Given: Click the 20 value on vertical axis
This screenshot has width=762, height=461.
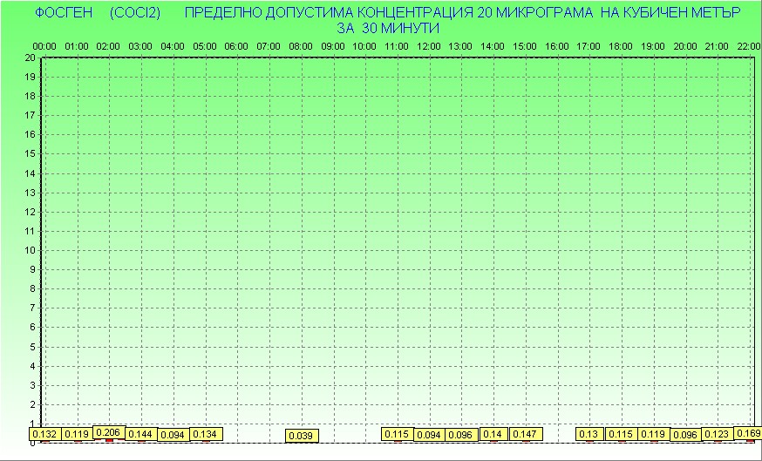Looking at the screenshot, I should pyautogui.click(x=30, y=58).
